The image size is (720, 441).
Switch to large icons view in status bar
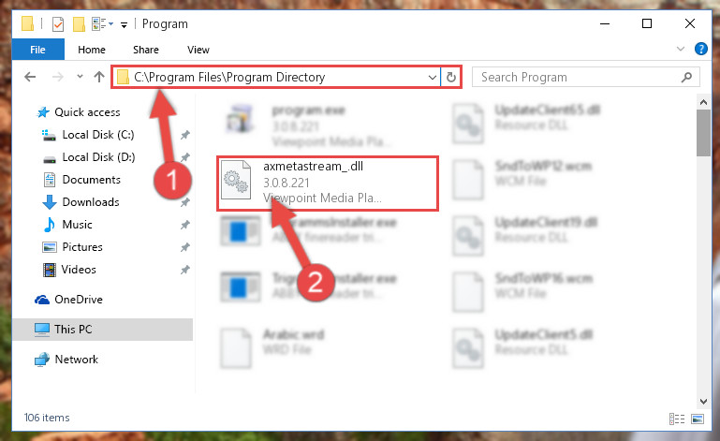point(697,419)
